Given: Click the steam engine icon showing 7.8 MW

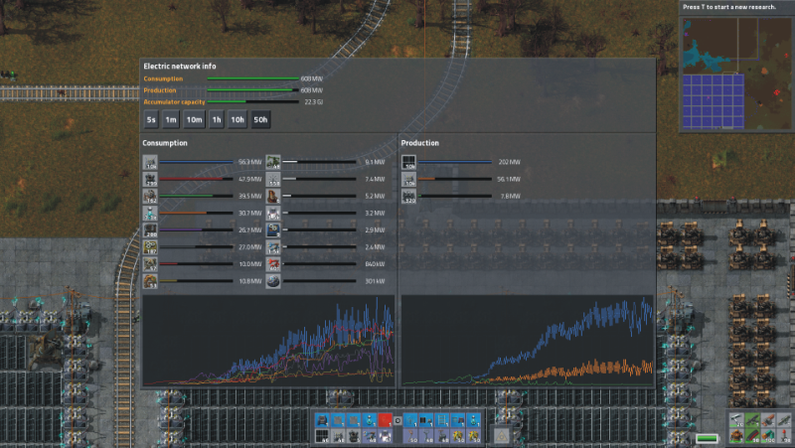Looking at the screenshot, I should tap(408, 197).
